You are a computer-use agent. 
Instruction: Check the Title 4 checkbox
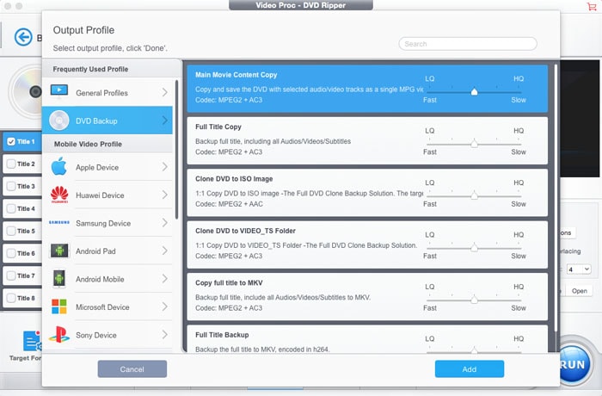11,208
